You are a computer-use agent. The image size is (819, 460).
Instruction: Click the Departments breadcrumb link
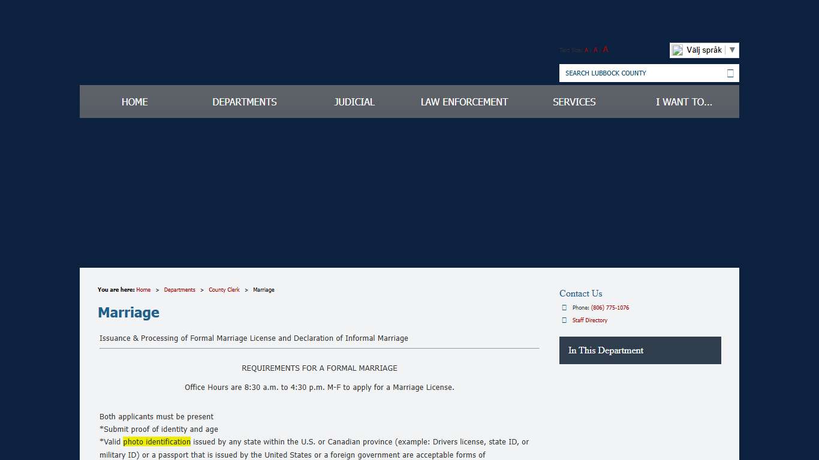click(179, 290)
